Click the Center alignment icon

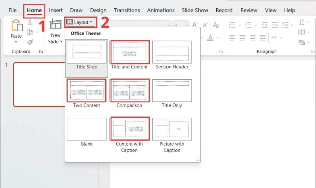(242, 38)
